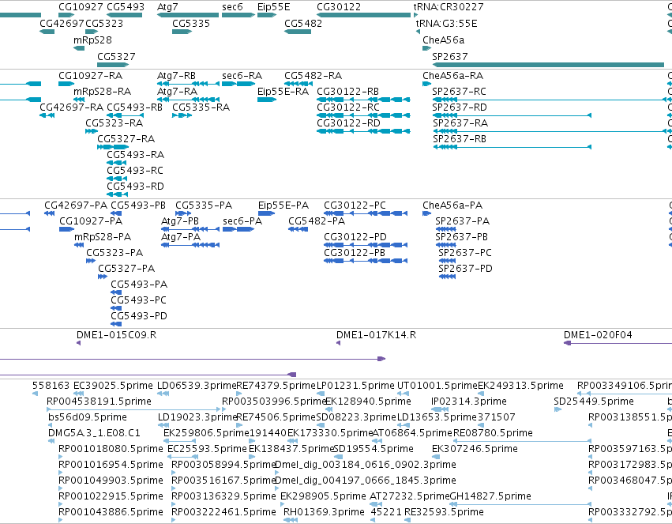Click transcript CG5493-RB
This screenshot has width=672, height=524.
124,115
